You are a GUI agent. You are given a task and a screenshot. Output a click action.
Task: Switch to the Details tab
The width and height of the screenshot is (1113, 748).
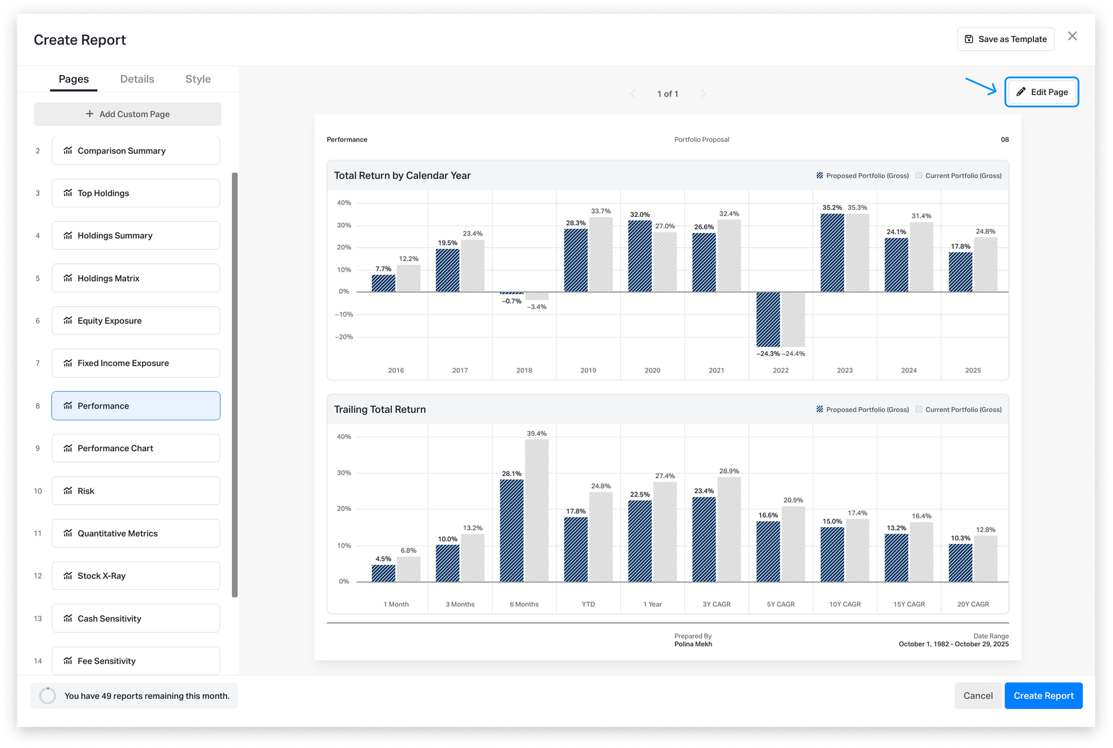point(137,79)
